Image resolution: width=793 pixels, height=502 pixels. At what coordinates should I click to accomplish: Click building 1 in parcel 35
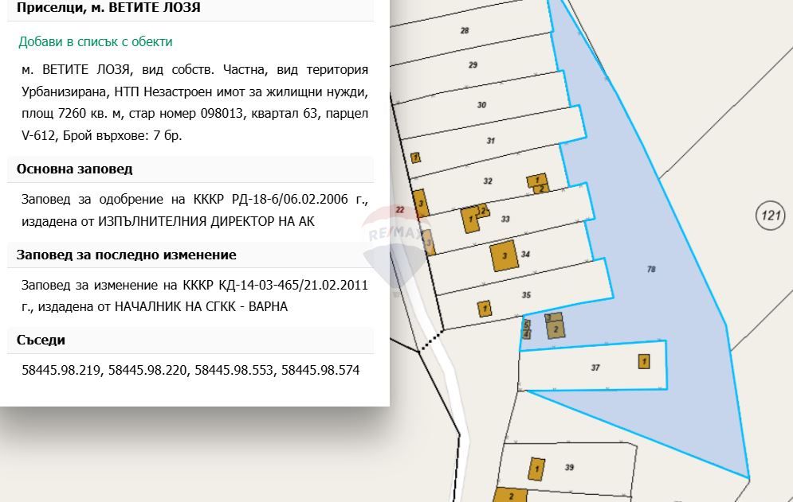coord(485,308)
